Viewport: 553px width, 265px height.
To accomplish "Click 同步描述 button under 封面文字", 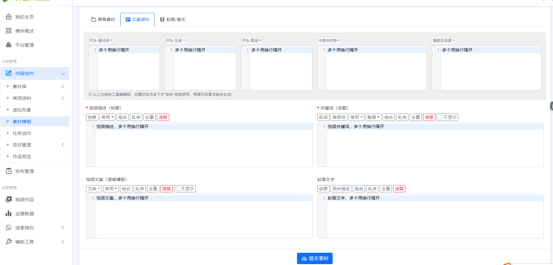I will point(341,189).
